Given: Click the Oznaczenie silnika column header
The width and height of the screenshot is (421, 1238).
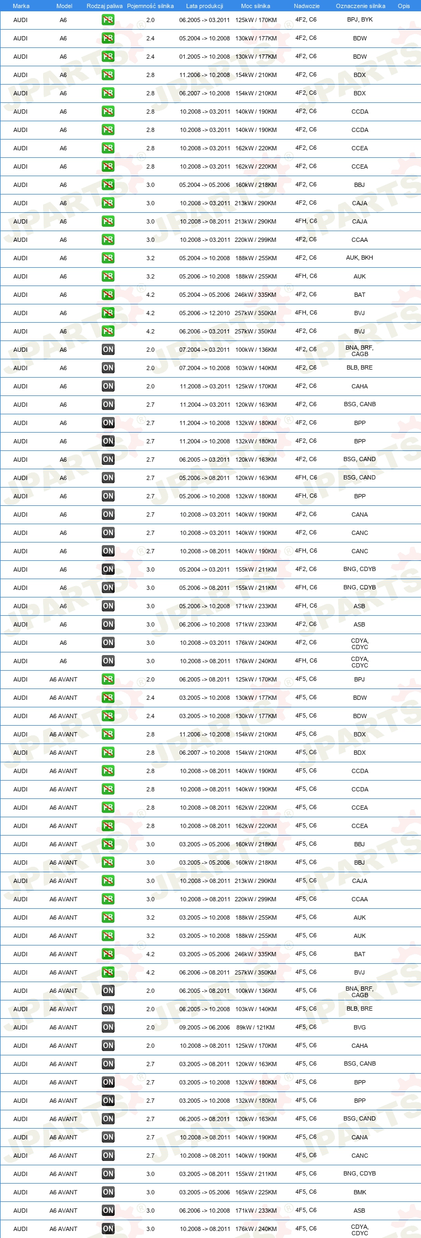Looking at the screenshot, I should pos(360,6).
